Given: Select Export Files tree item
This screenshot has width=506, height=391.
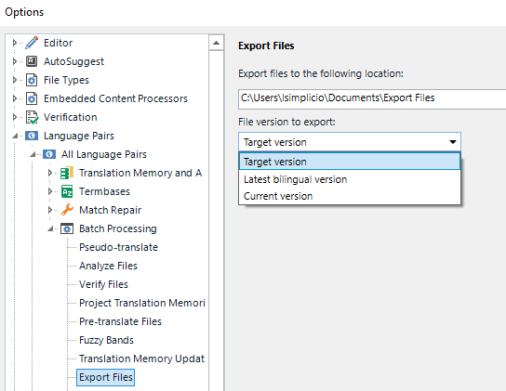Looking at the screenshot, I should [105, 377].
